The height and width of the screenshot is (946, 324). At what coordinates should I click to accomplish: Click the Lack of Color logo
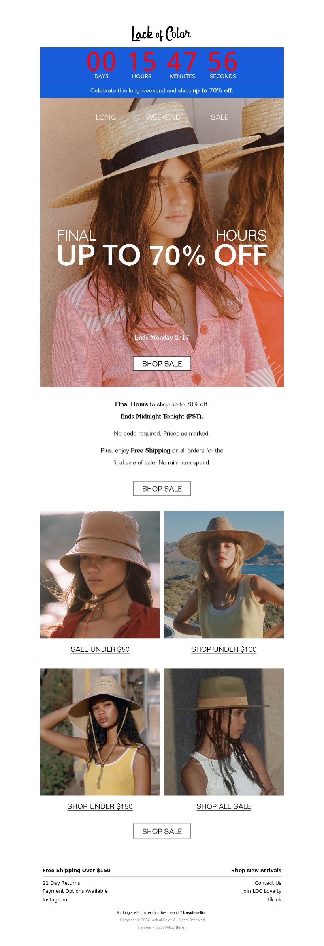point(161,34)
